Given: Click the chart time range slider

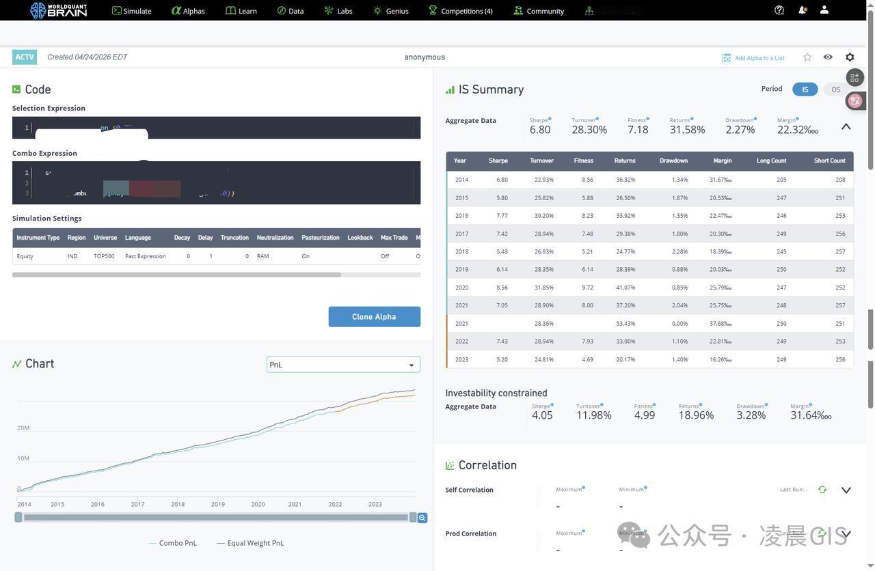Looking at the screenshot, I should click(x=215, y=518).
